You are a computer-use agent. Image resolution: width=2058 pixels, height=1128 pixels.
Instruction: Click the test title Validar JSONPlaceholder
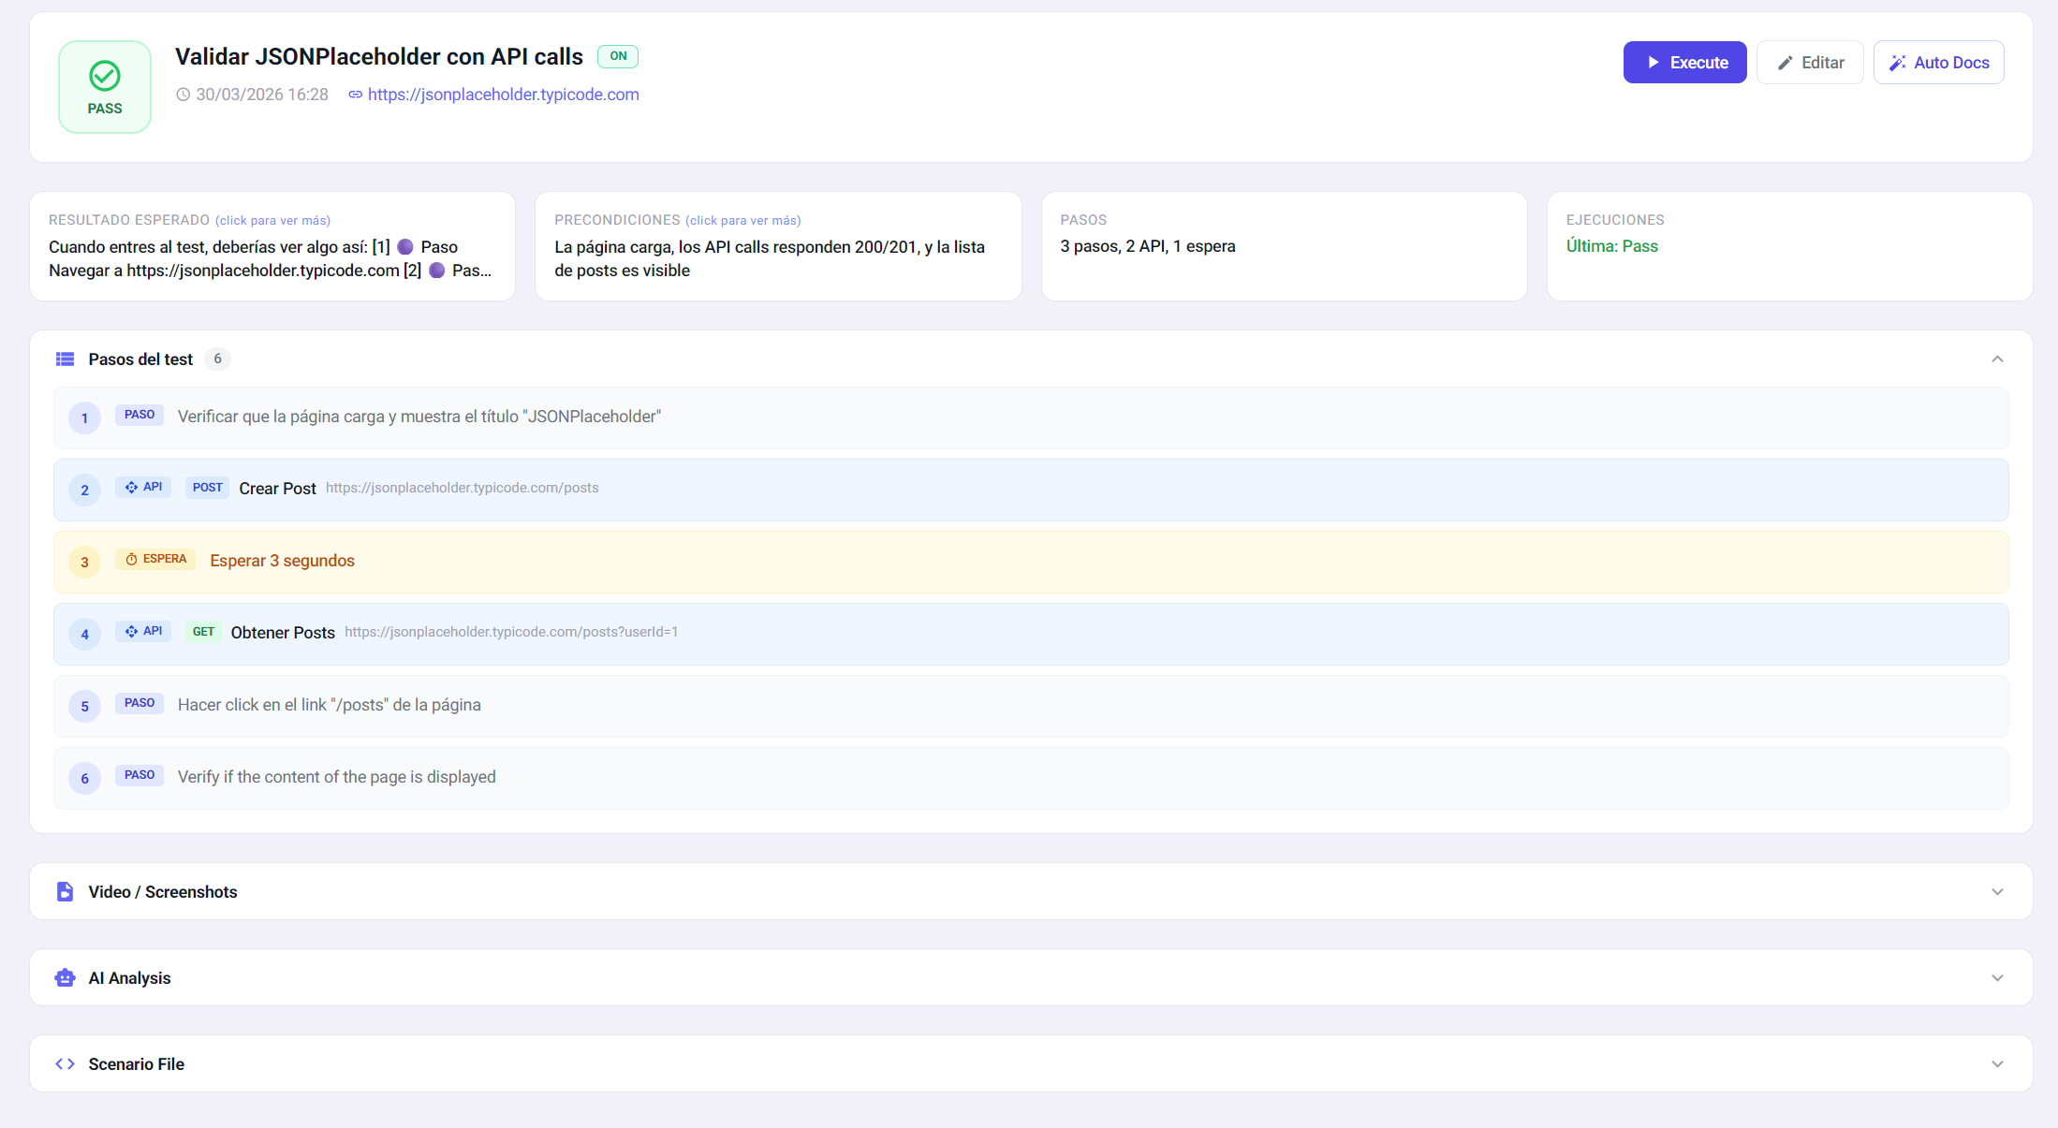coord(379,57)
